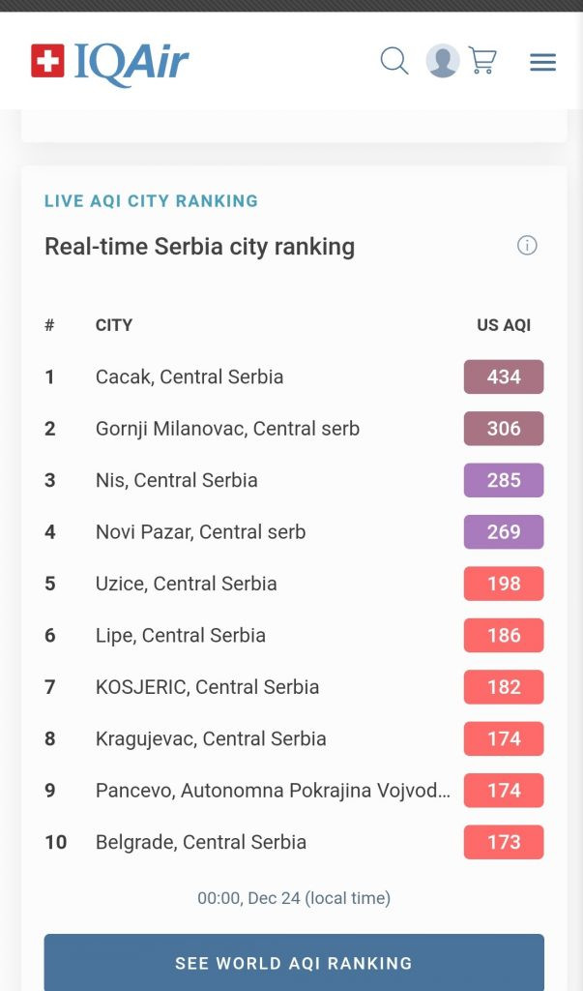Open the search magnifier icon

pos(394,61)
